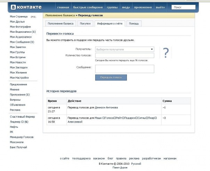Open Мнения in sidebar
Image resolution: width=210 pixels, height=171 pixels.
(15, 90)
